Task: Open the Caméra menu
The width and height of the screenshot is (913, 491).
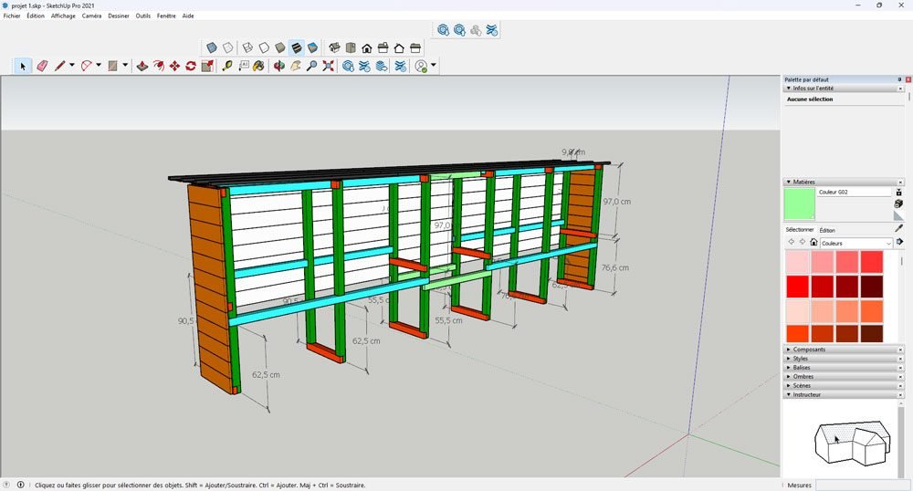Action: (91, 16)
